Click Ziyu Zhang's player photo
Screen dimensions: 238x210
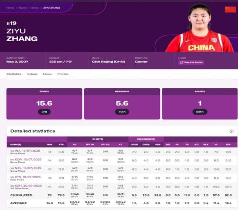200,28
